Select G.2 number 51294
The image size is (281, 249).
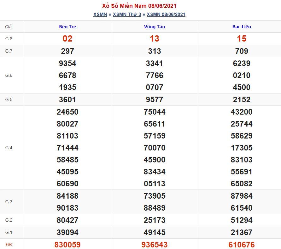click(x=242, y=220)
